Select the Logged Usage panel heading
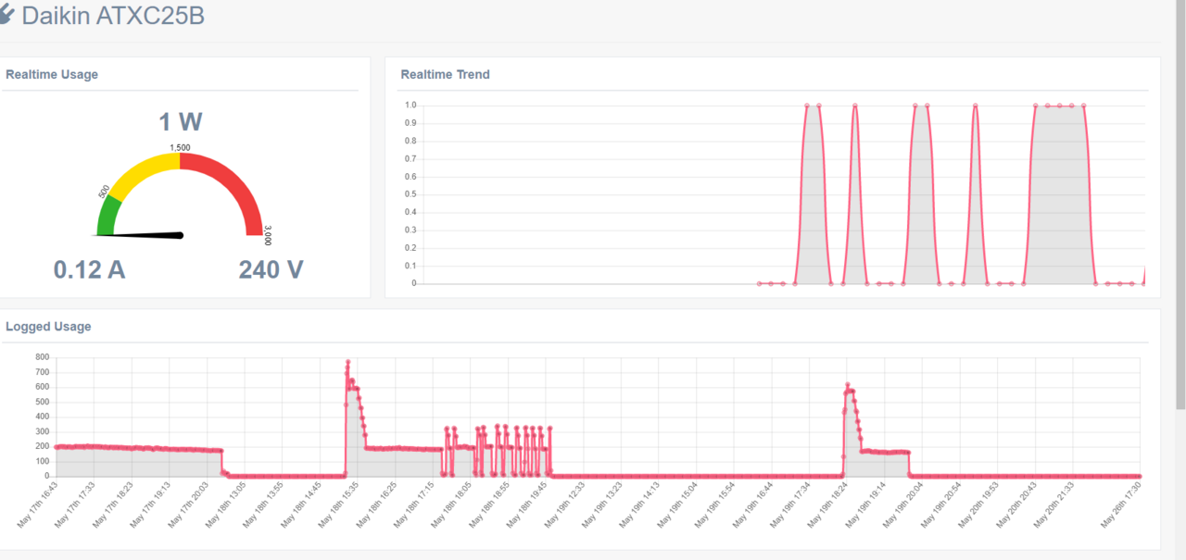The height and width of the screenshot is (560, 1186). (48, 326)
